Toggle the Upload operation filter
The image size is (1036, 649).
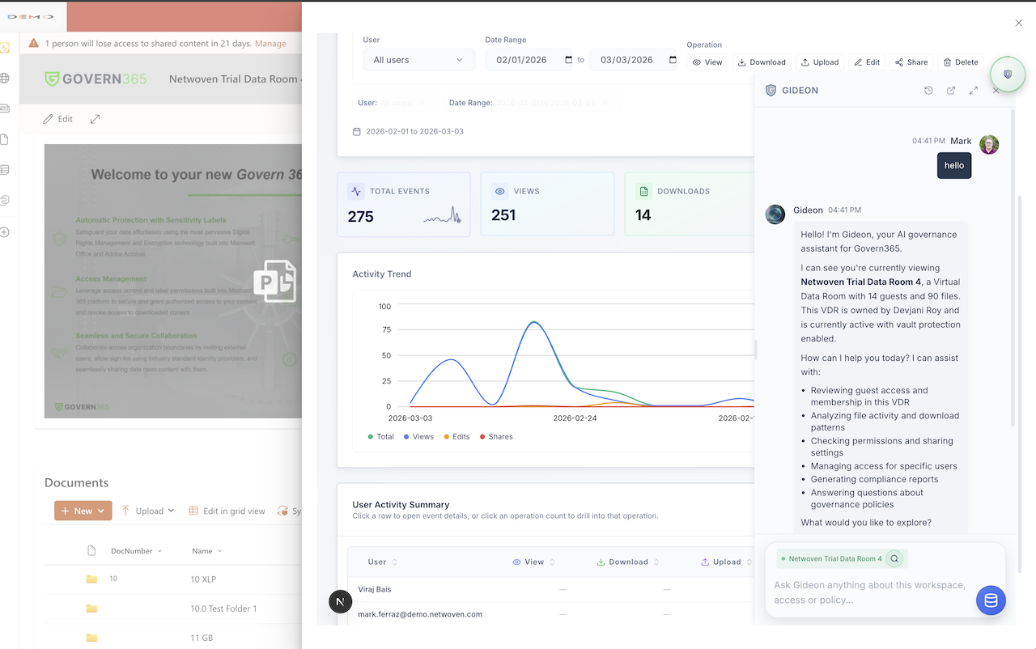point(820,62)
